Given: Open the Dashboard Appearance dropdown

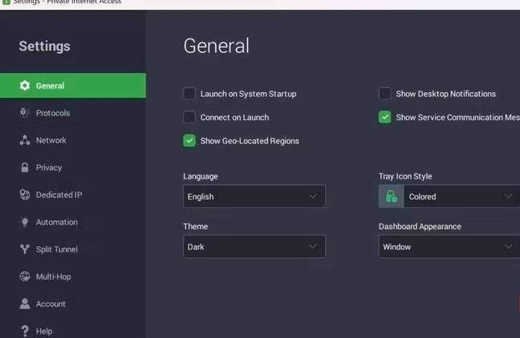Looking at the screenshot, I should coord(449,247).
